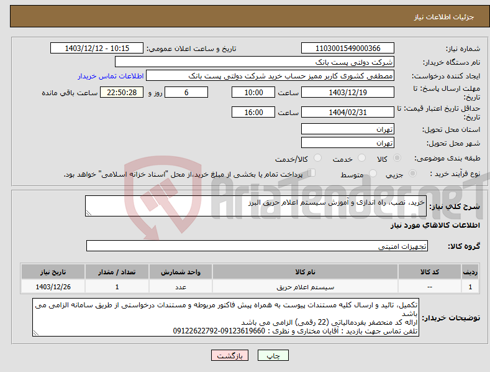Click the need number field 1103001549000366
Image resolution: width=490 pixels, height=372 pixels.
point(348,49)
